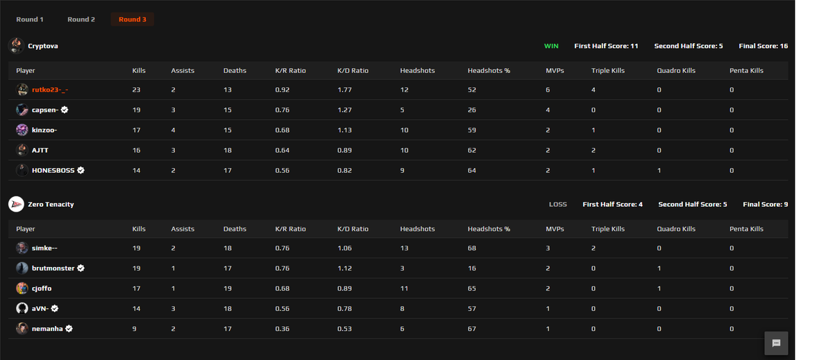
Task: Click Headshots header in Zero Tenacity table
Action: tap(417, 229)
